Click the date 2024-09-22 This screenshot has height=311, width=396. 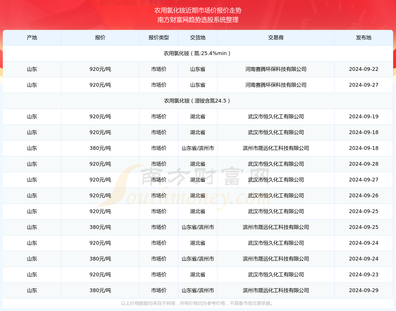click(364, 69)
